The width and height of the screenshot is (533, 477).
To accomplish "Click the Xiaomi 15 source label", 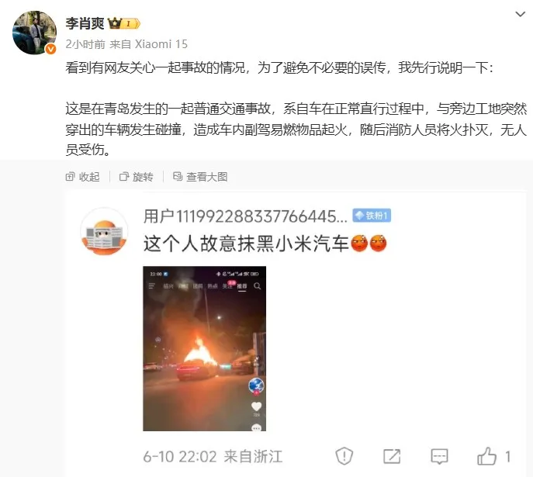I will pos(161,44).
